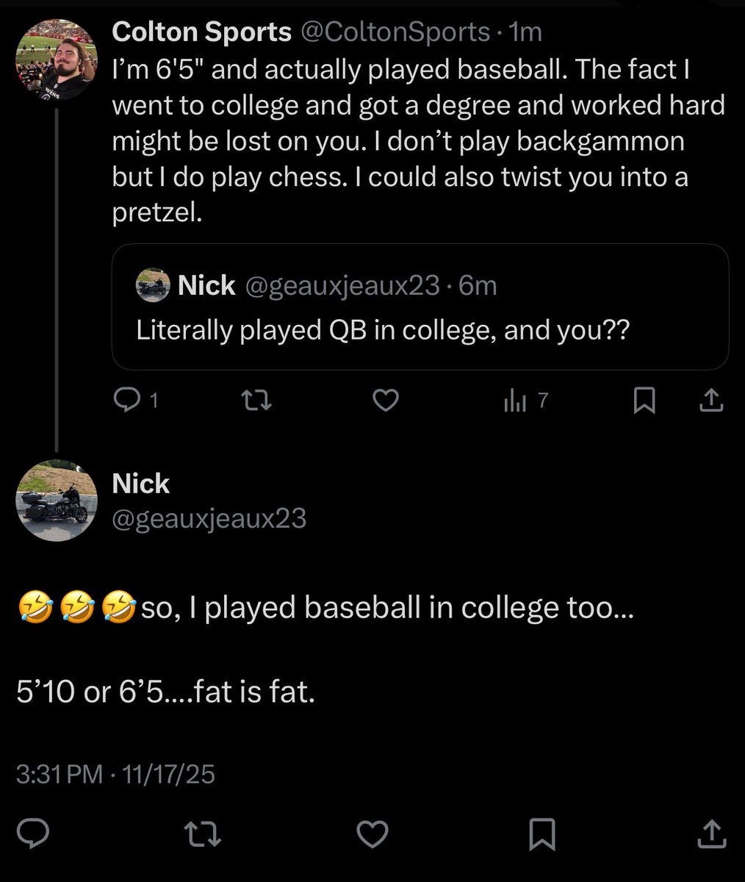Share Colton Sports' tweet
The image size is (745, 882).
pyautogui.click(x=711, y=401)
